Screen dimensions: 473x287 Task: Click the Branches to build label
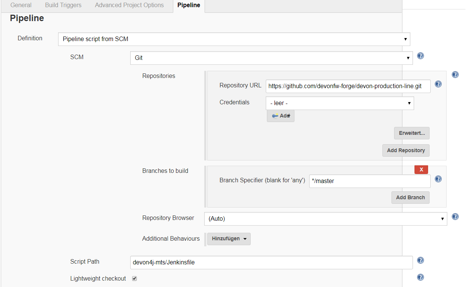tap(165, 171)
